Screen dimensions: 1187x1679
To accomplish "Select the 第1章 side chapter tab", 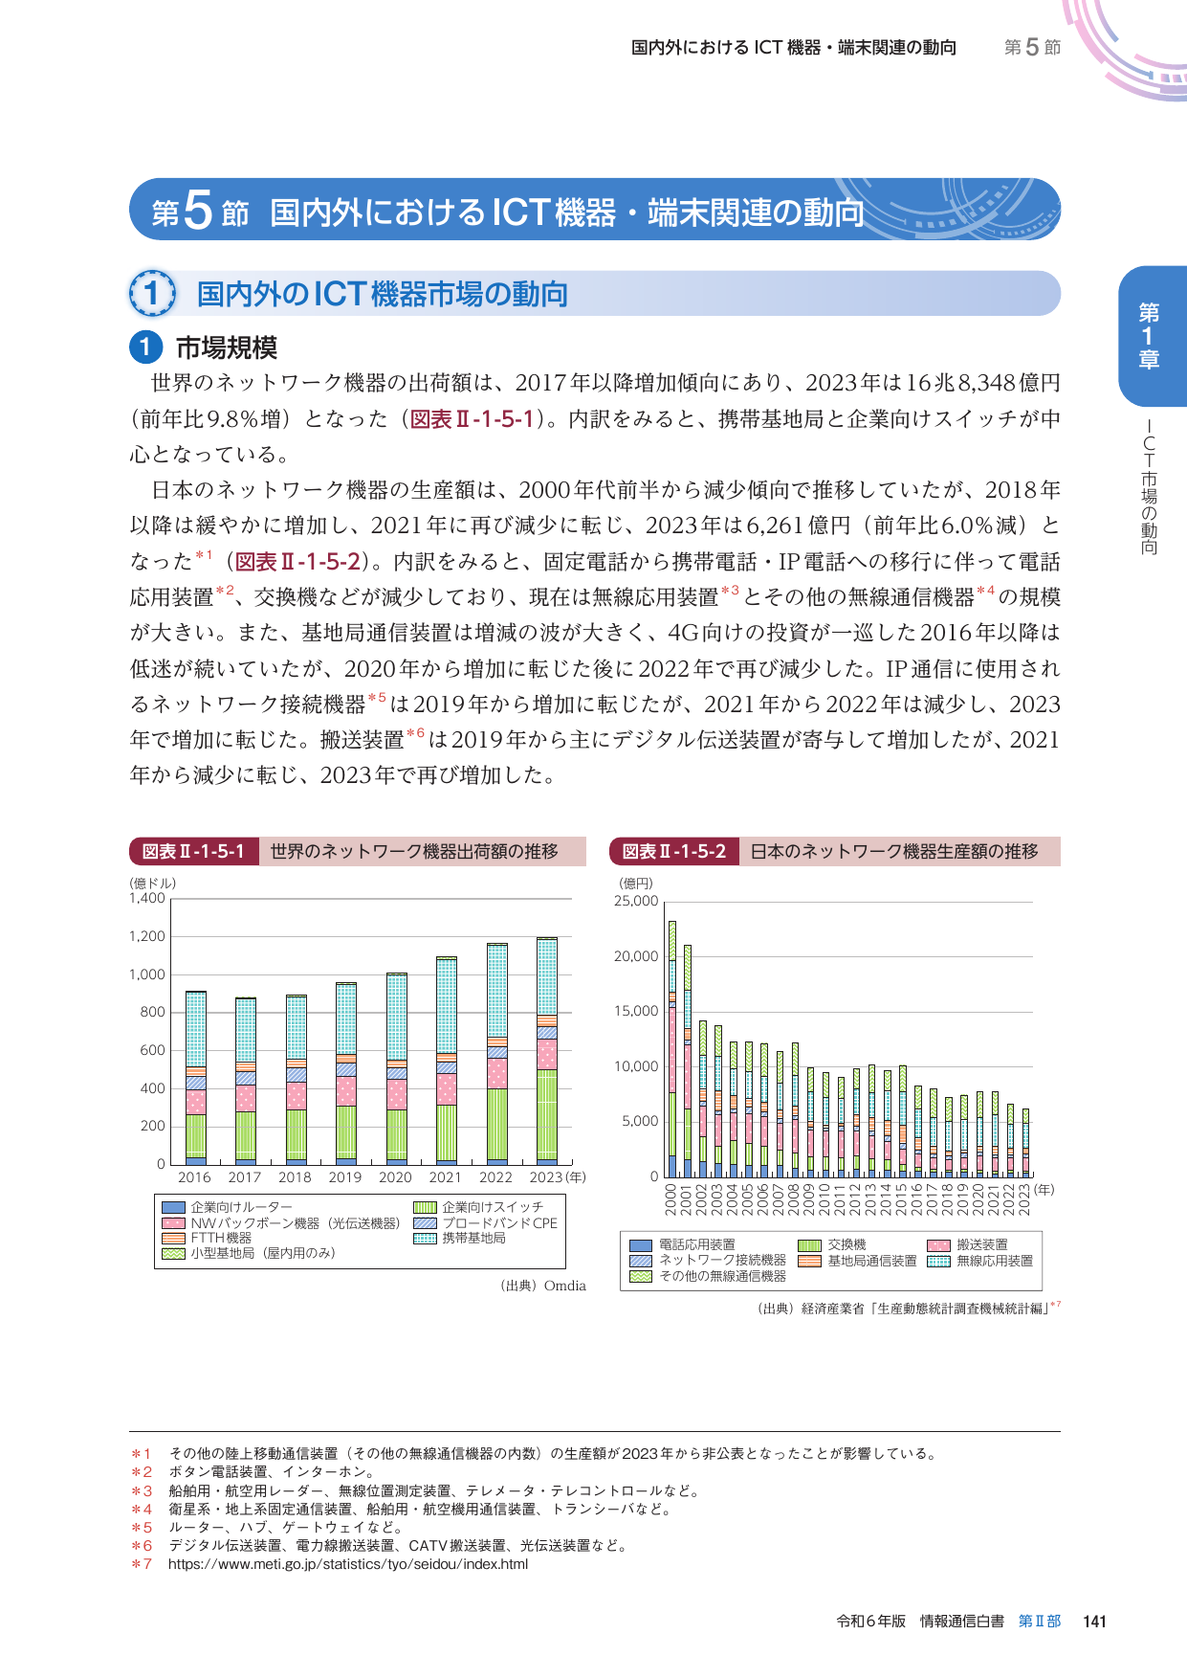I will (1149, 335).
